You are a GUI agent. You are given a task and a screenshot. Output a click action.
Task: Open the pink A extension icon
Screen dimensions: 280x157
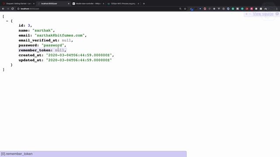(x=252, y=9)
